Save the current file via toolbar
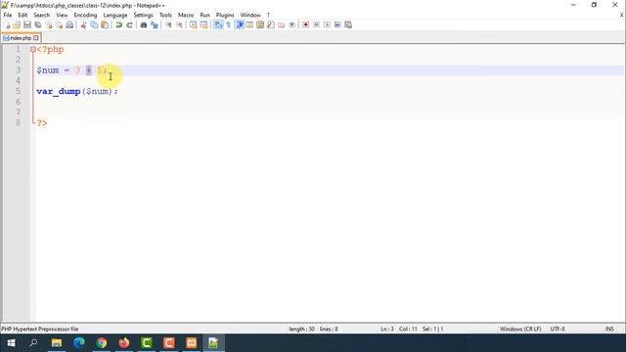Screen dimensions: 626x352 pos(27,24)
